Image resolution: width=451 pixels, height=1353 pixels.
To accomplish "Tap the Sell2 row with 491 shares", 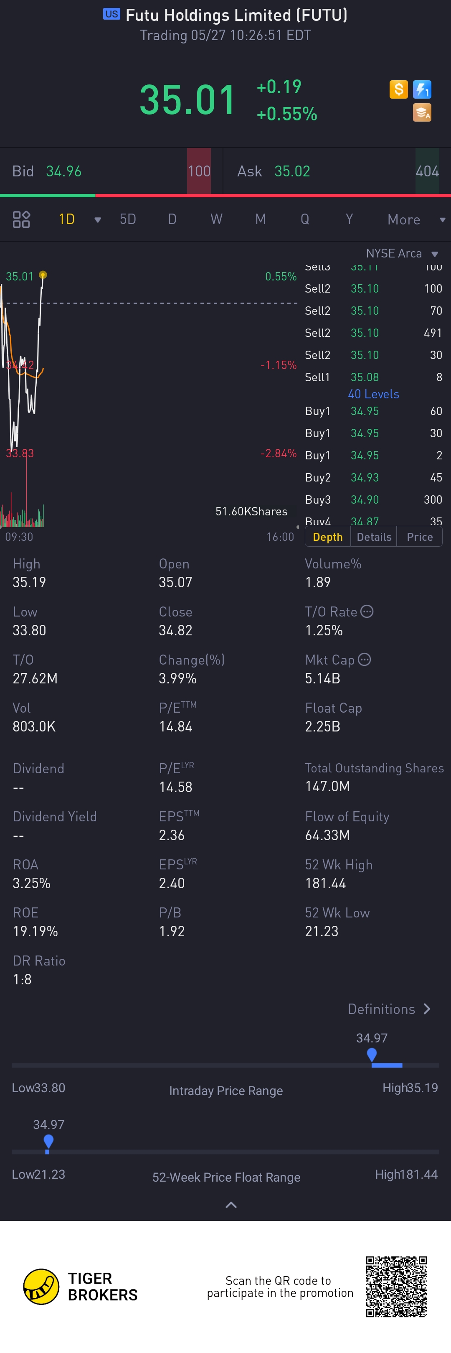I will 373,333.
